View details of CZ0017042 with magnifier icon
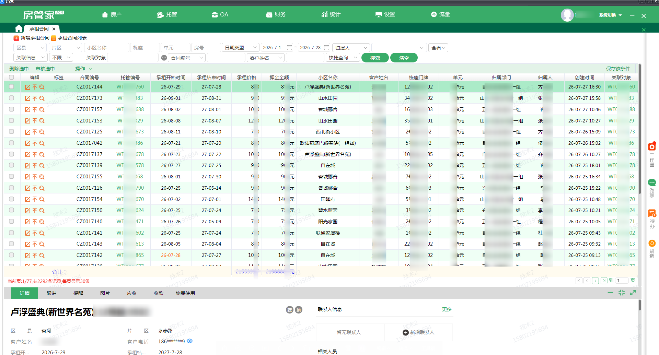This screenshot has height=355, width=659. click(x=42, y=143)
